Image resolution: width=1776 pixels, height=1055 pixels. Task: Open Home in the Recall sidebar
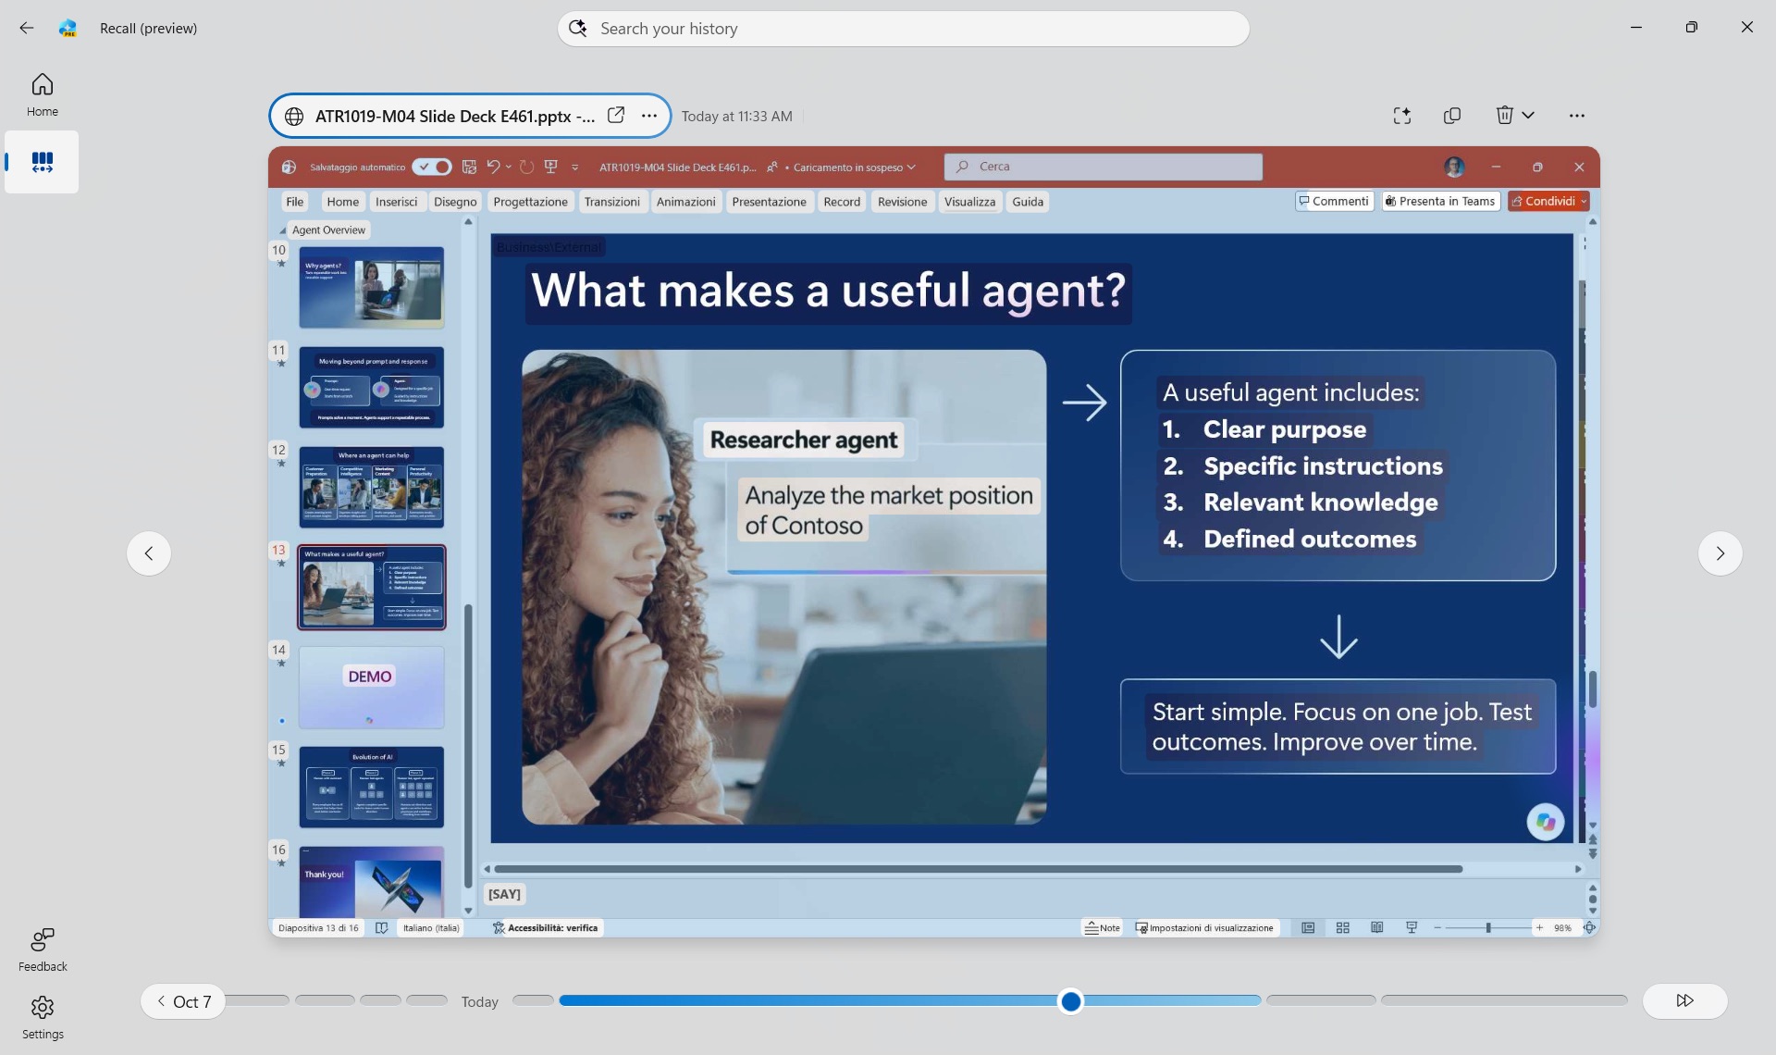coord(42,95)
